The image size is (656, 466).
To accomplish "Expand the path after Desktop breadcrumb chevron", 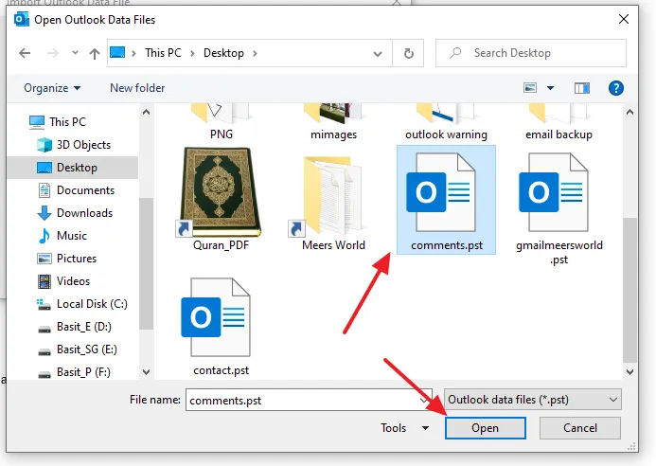I will pos(255,53).
